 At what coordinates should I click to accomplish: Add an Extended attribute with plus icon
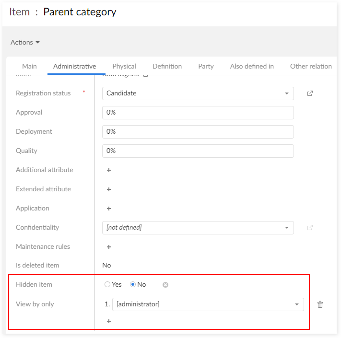[x=109, y=189]
